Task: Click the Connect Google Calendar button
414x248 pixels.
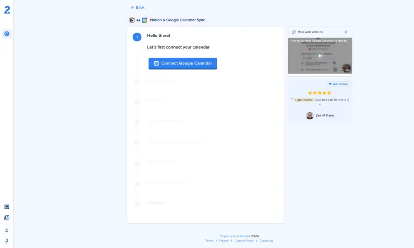Action: tap(183, 64)
